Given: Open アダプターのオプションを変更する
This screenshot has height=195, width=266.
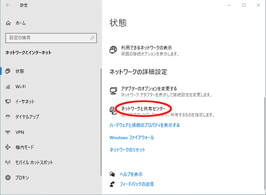Looking at the screenshot, I should [149, 89].
